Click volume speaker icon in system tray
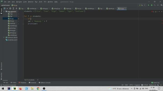This screenshot has height=91, width=163. (x=143, y=88)
